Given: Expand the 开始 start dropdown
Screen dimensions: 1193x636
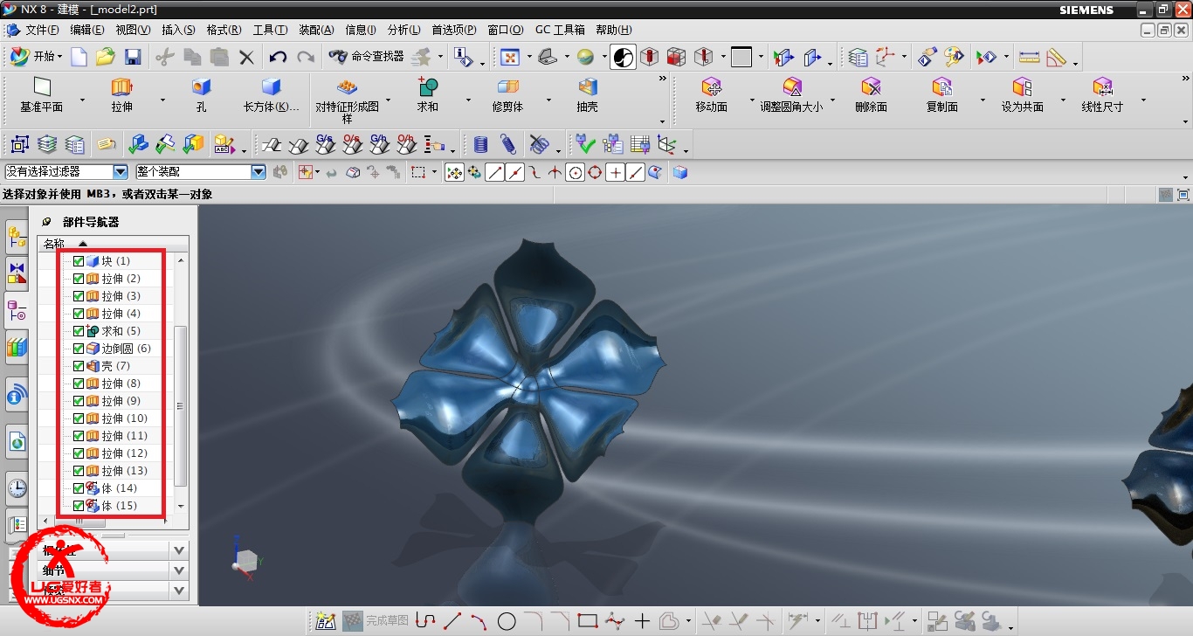Looking at the screenshot, I should pyautogui.click(x=59, y=57).
